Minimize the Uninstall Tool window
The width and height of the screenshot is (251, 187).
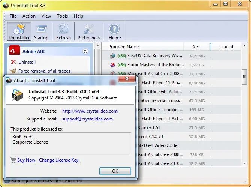(215, 4)
